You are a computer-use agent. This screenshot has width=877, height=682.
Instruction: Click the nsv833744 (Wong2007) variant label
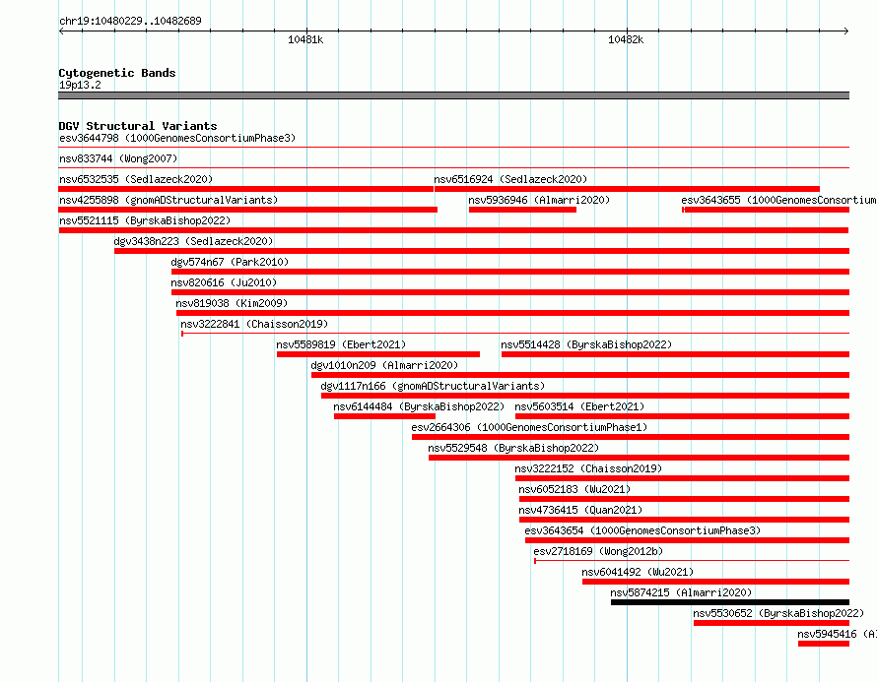pos(118,158)
